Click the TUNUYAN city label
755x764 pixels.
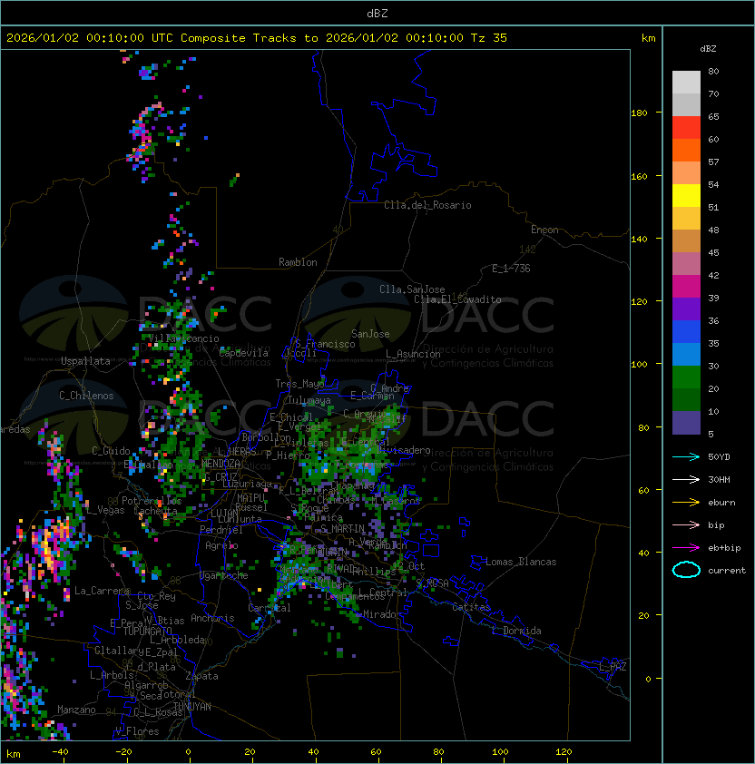(x=192, y=707)
